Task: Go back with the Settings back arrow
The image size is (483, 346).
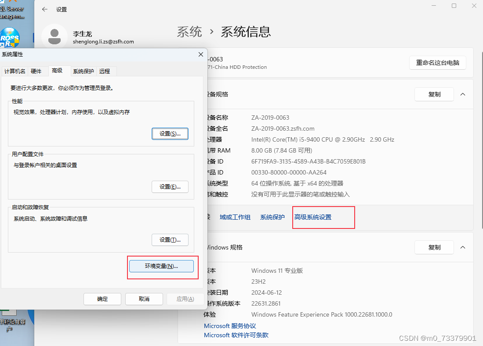Action: tap(45, 9)
